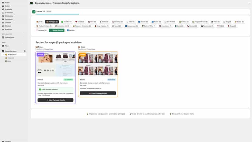Filter by Shop the Look sections
This screenshot has height=142, width=252.
pyautogui.click(x=102, y=26)
